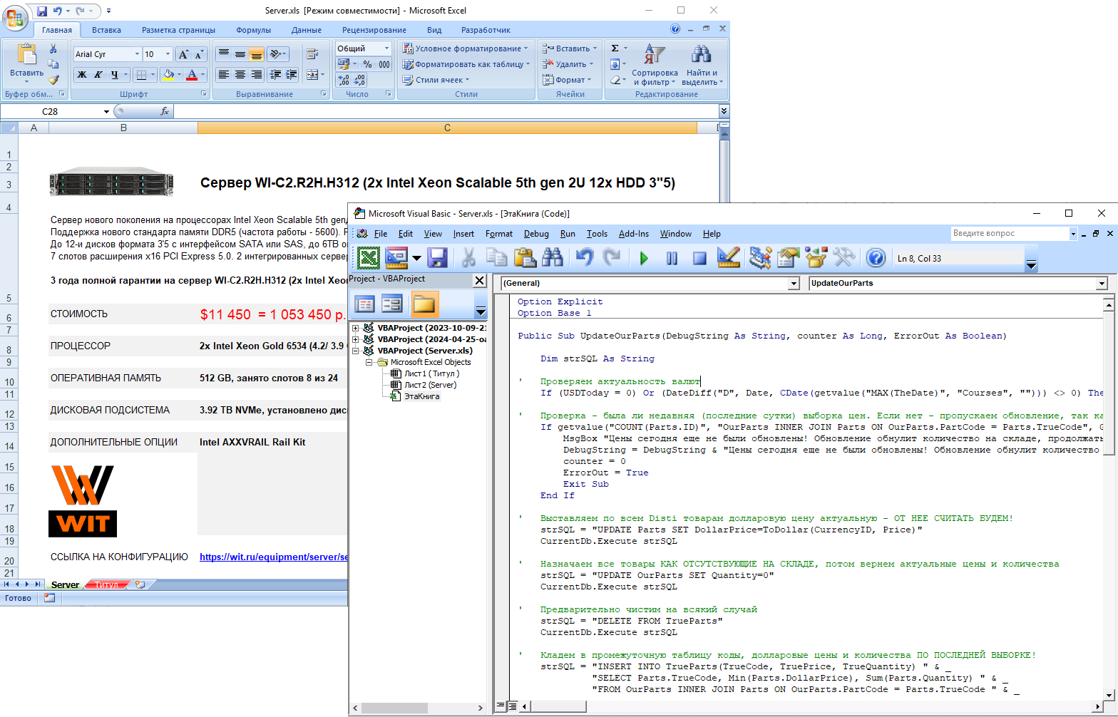Open VBA Help with the question mark icon
Image resolution: width=1118 pixels, height=717 pixels.
[x=876, y=257]
